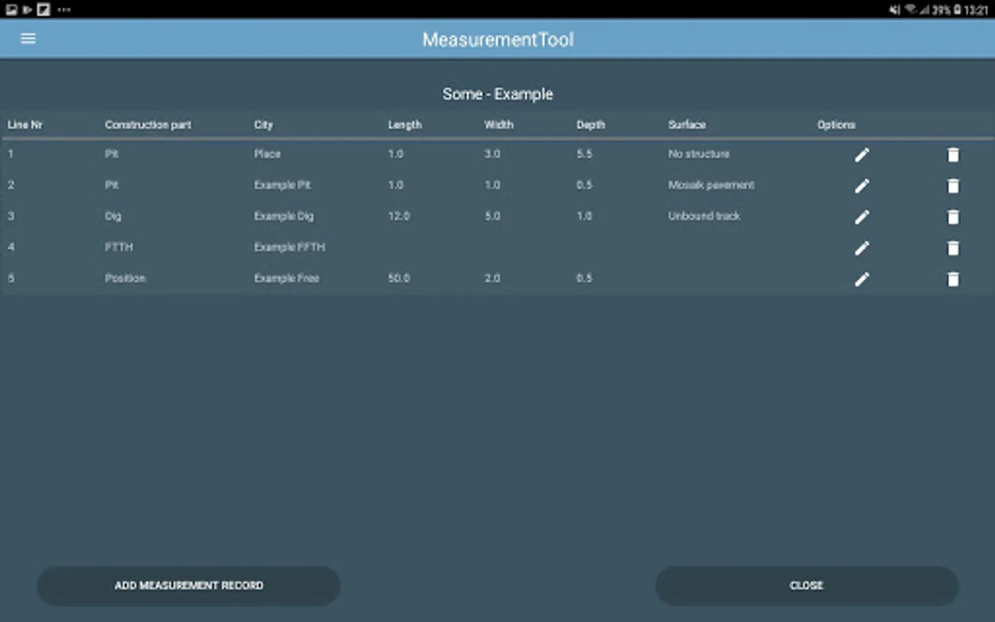995x622 pixels.
Task: Select the Mosaik pavement surface cell
Action: click(711, 185)
